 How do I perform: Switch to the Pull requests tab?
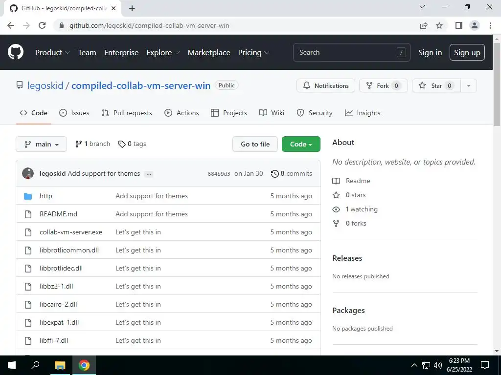127,113
